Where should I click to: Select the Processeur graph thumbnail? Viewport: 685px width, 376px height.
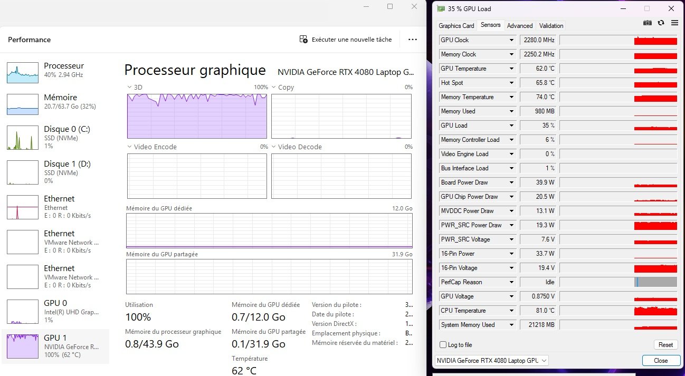point(23,72)
